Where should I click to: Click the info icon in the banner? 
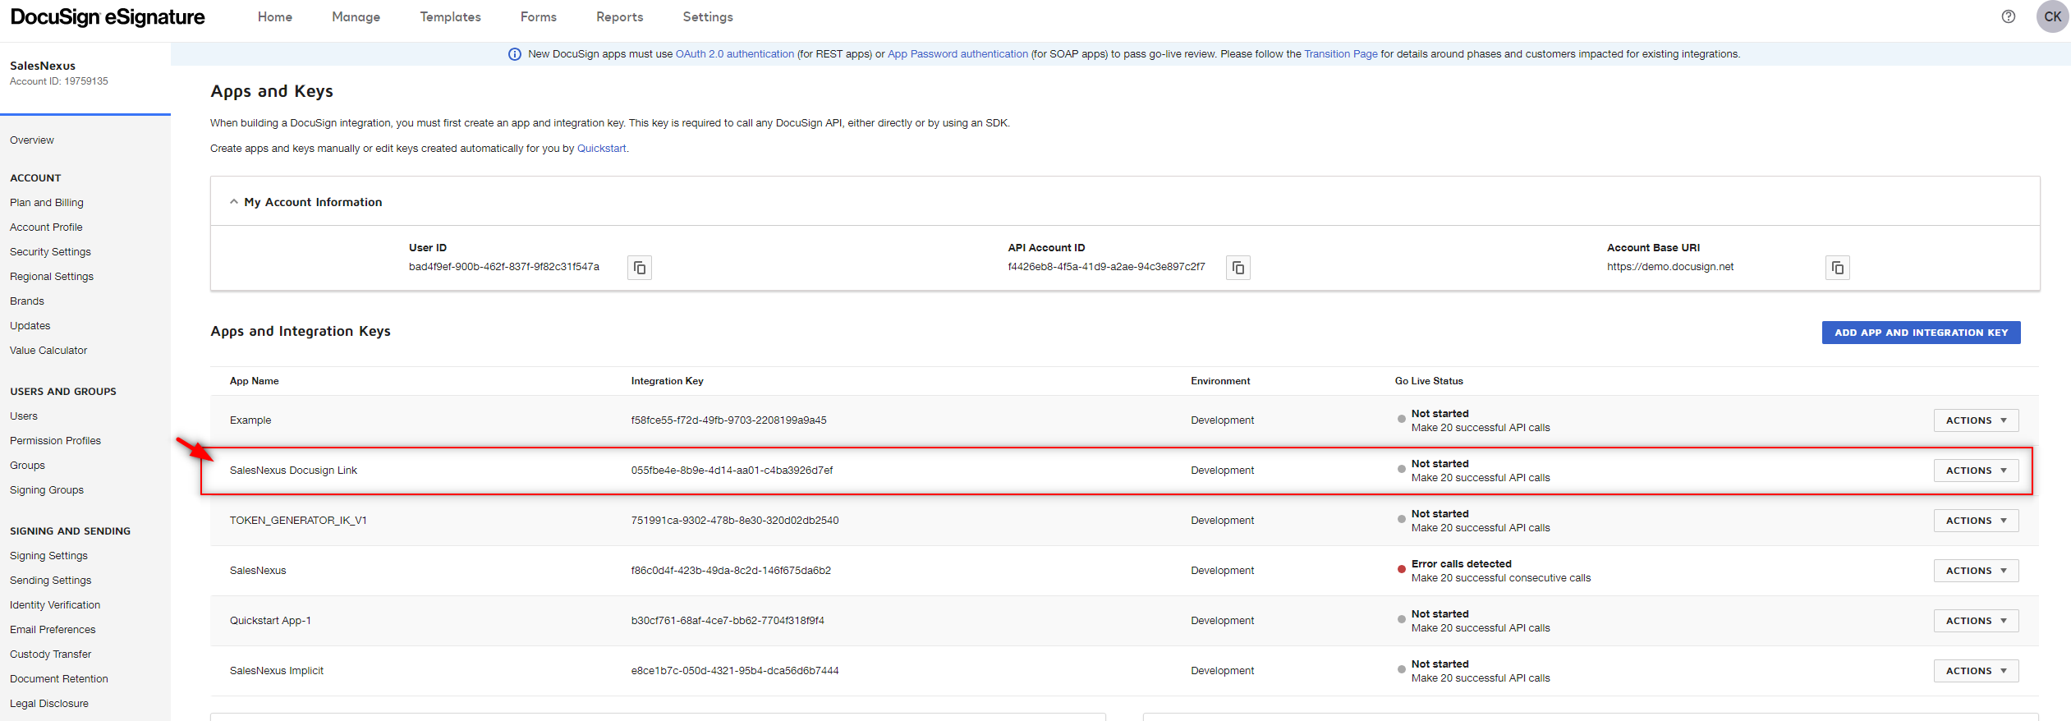tap(515, 54)
